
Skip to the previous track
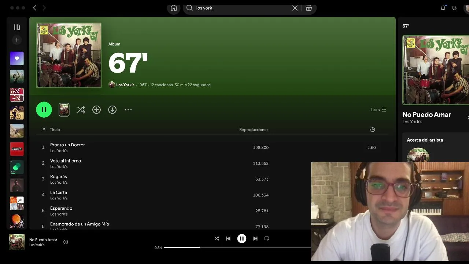coord(228,238)
